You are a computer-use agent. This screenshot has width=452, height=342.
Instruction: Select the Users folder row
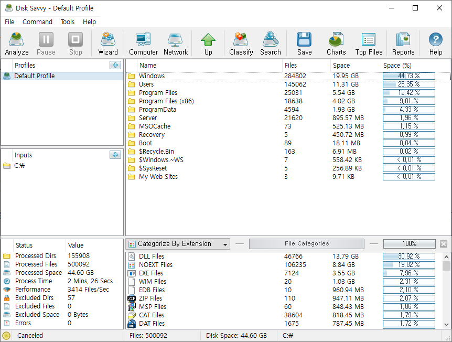(x=288, y=84)
